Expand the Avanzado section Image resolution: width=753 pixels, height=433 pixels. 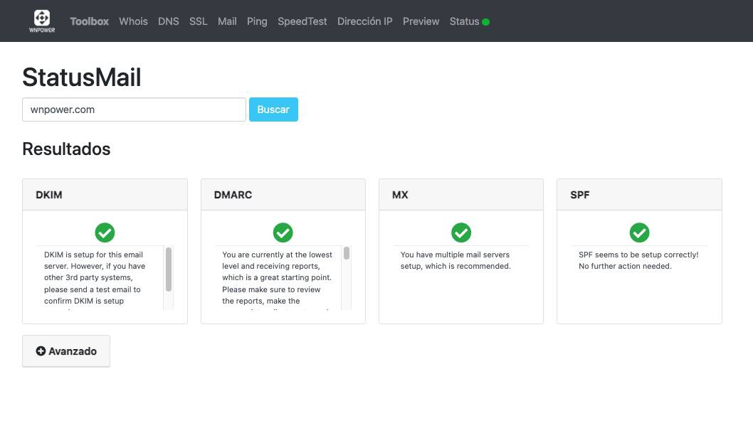[66, 351]
